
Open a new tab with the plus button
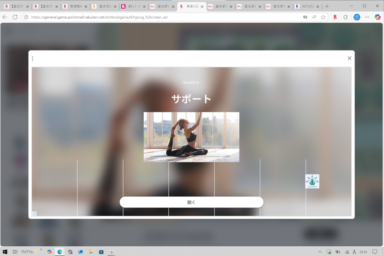(x=327, y=6)
